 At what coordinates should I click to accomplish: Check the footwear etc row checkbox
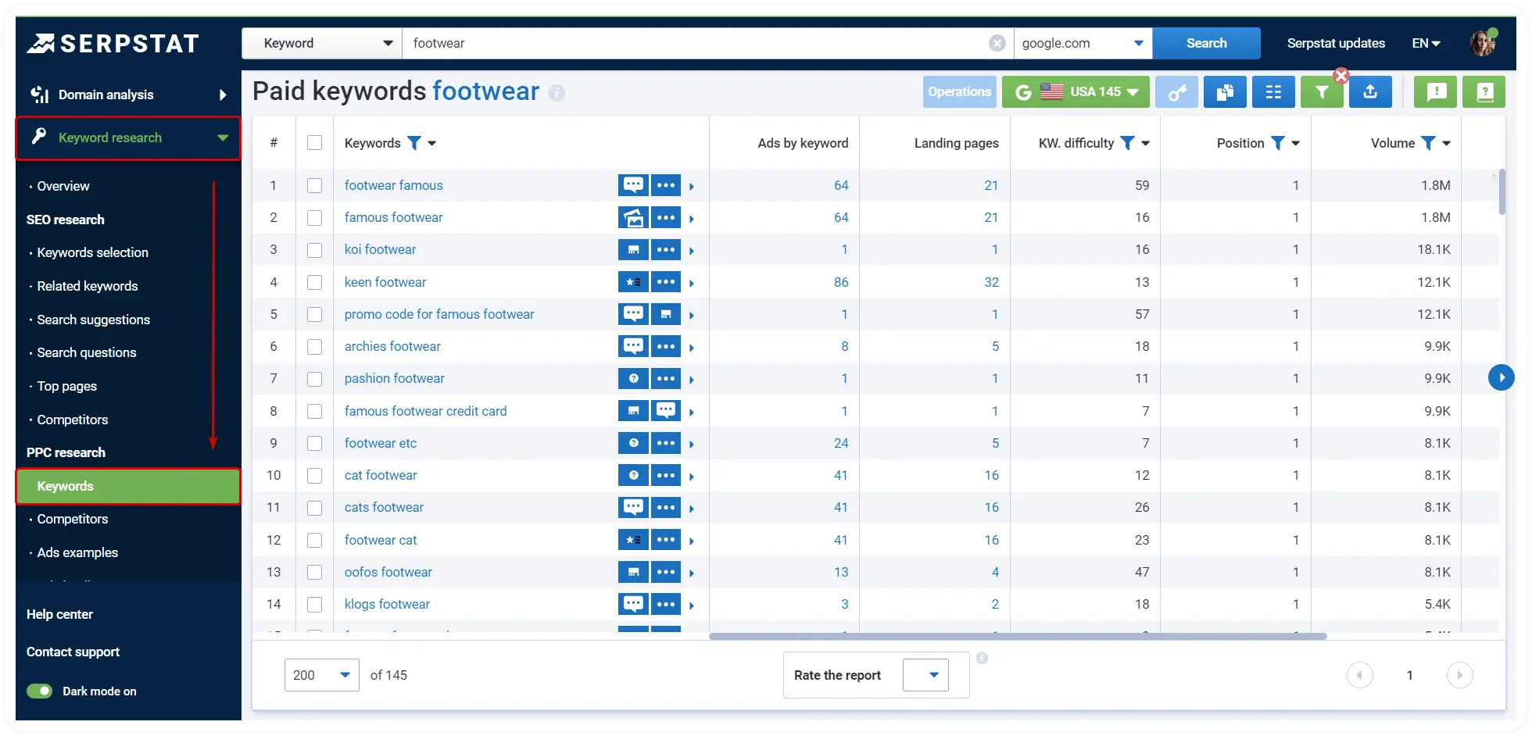pos(314,443)
